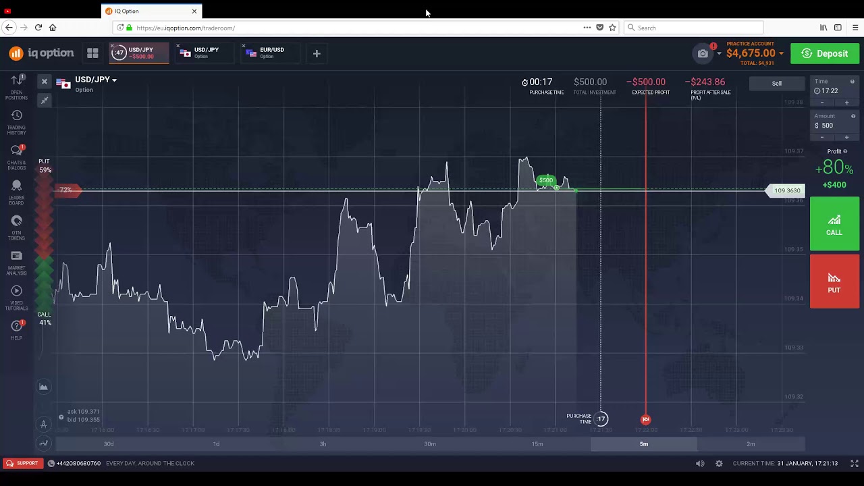Click the browser Search box

coord(693,28)
